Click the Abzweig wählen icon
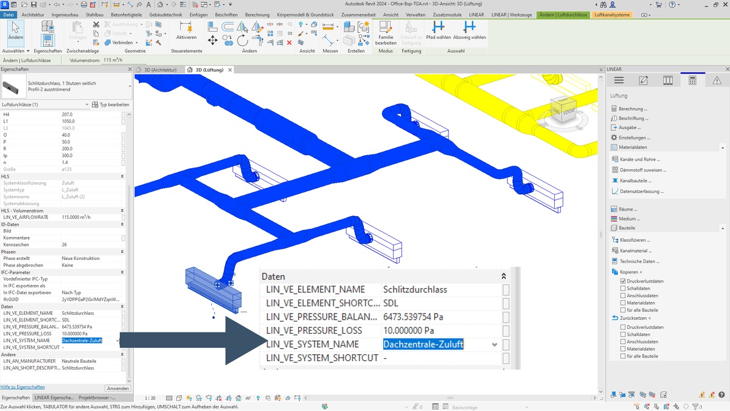The height and width of the screenshot is (411, 730). (x=469, y=30)
